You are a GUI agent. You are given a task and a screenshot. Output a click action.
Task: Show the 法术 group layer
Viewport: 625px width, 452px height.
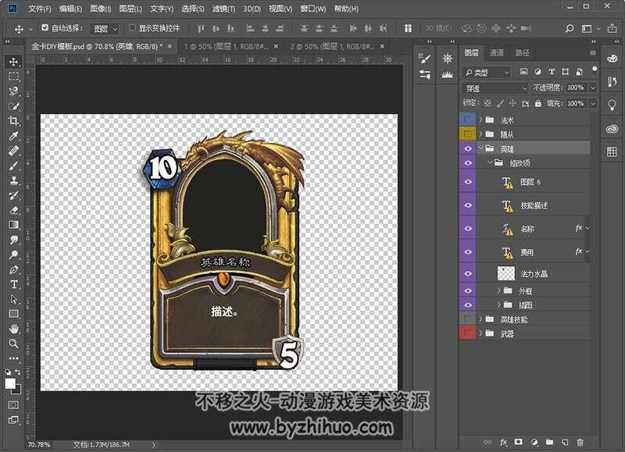[x=467, y=119]
